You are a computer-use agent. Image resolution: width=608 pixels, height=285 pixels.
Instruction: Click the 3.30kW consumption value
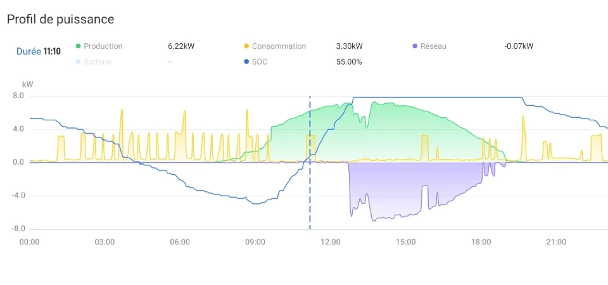(x=350, y=46)
